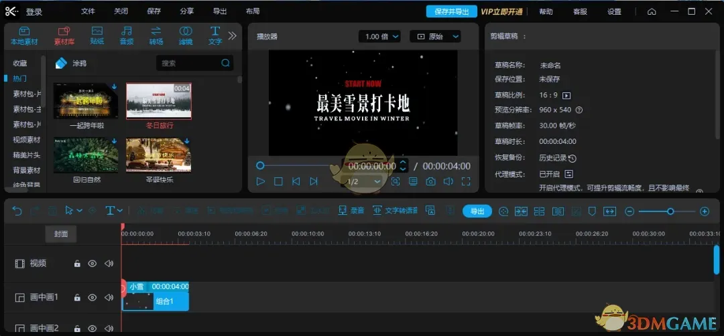Play the preview video
The image size is (724, 336).
pyautogui.click(x=261, y=181)
